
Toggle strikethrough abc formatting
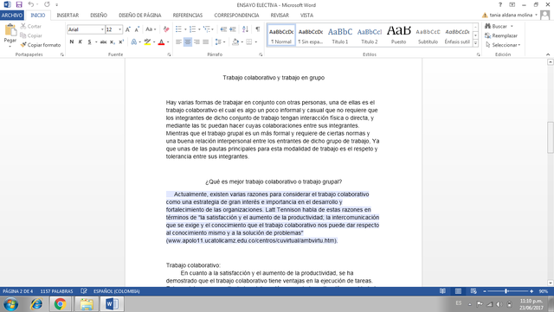[x=103, y=42]
